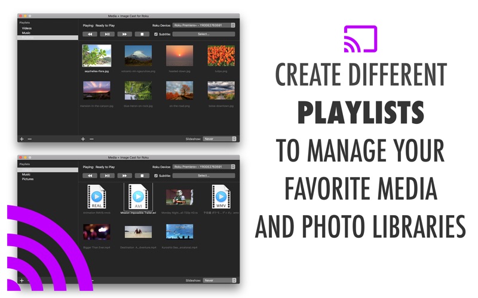Select the headed-down.jpg sunset thumbnail
Image resolution: width=478 pixels, height=298 pixels.
tap(180, 55)
